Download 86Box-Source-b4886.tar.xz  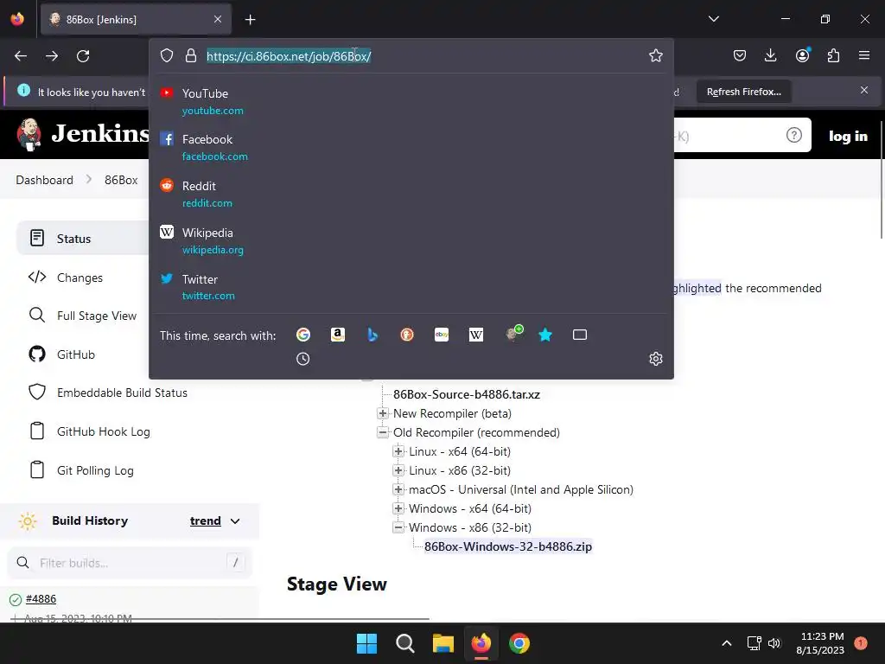click(x=466, y=394)
